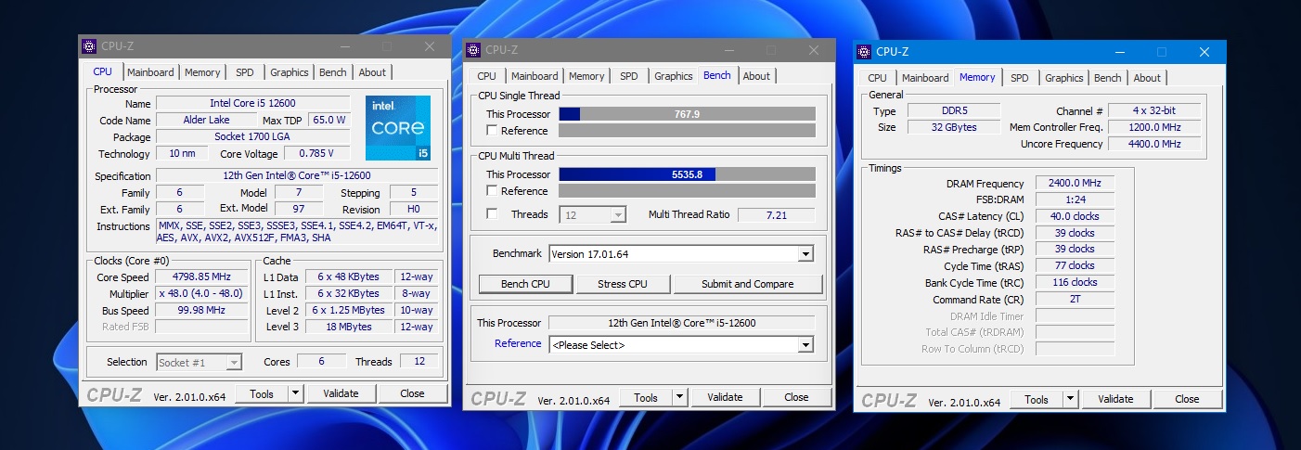
Task: Click the CPU-Z app icon in the Memory window title bar
Action: [865, 52]
